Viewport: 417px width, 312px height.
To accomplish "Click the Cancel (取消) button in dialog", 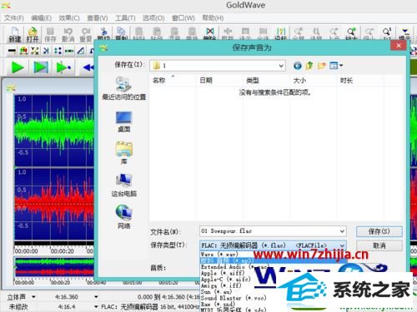I will tap(379, 245).
